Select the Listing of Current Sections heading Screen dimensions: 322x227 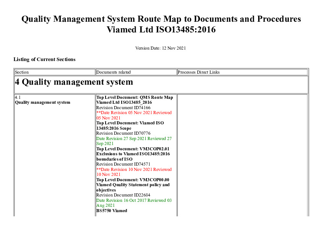(x=44, y=60)
